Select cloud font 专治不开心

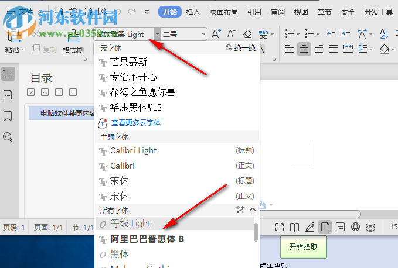pos(177,77)
